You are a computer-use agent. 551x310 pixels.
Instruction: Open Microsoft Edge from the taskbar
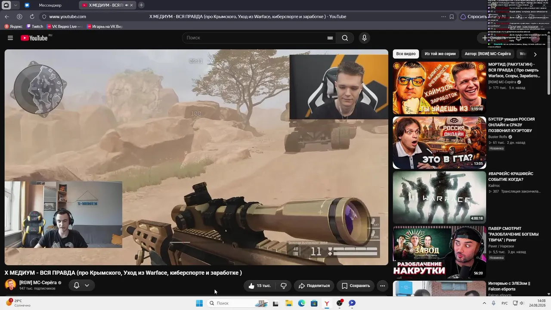pyautogui.click(x=301, y=303)
